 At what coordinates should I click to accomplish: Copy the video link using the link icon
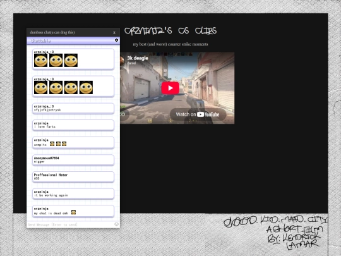123,114
